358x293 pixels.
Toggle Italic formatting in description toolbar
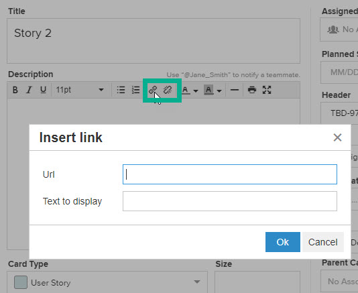click(x=29, y=90)
